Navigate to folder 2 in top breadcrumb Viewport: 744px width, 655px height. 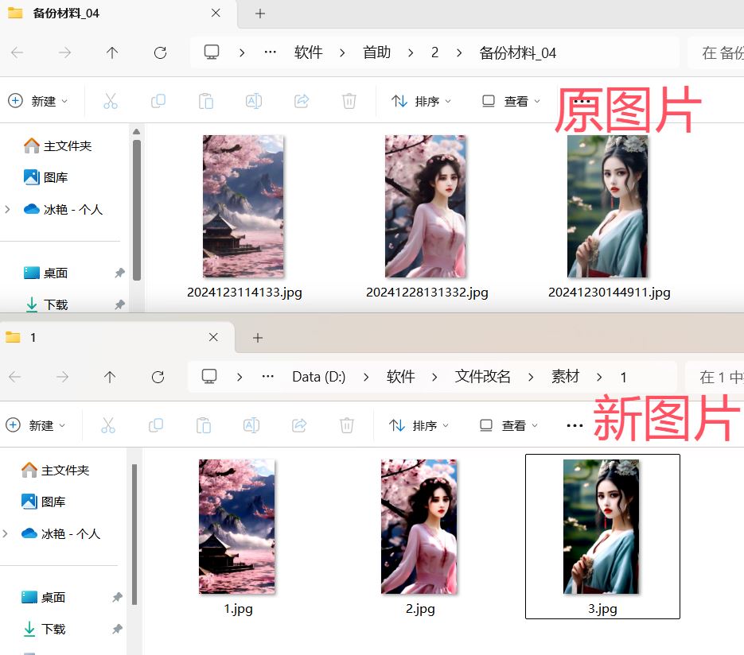[434, 52]
